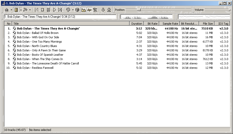Click the now playing track text field
233x134 pixels.
pos(60,17)
